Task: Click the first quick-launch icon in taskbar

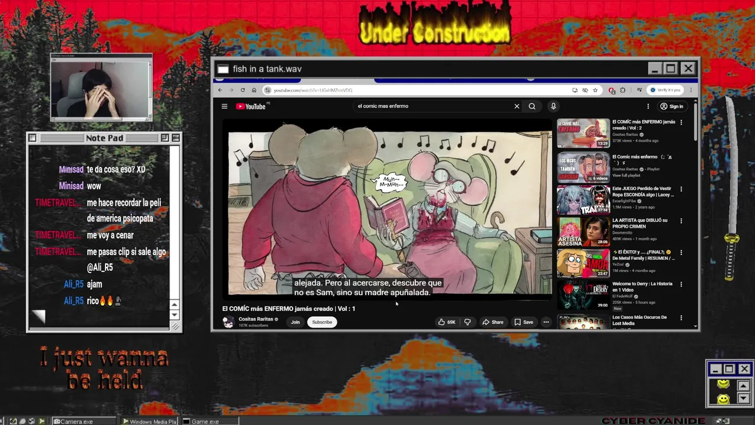Action: (x=13, y=421)
